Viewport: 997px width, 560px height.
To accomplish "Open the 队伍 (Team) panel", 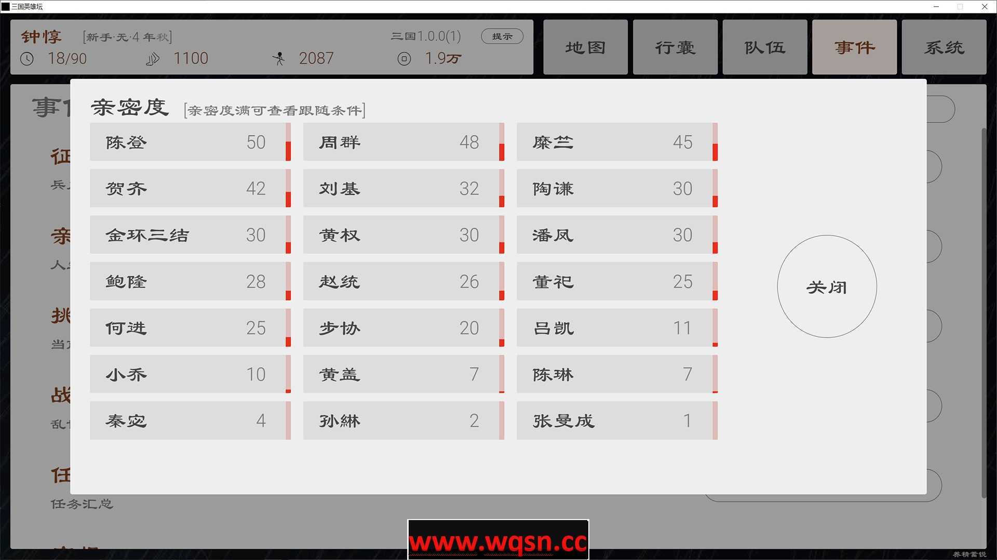I will (x=765, y=47).
